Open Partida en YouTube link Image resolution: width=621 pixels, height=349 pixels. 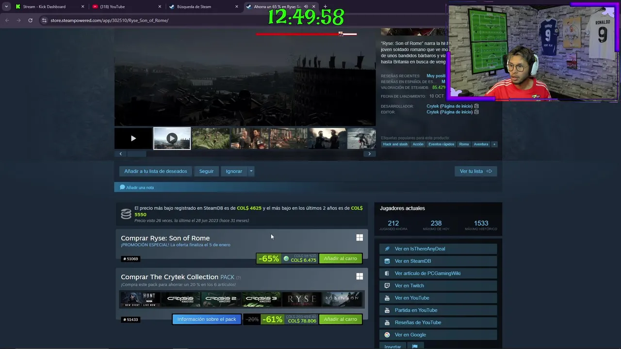(438, 310)
